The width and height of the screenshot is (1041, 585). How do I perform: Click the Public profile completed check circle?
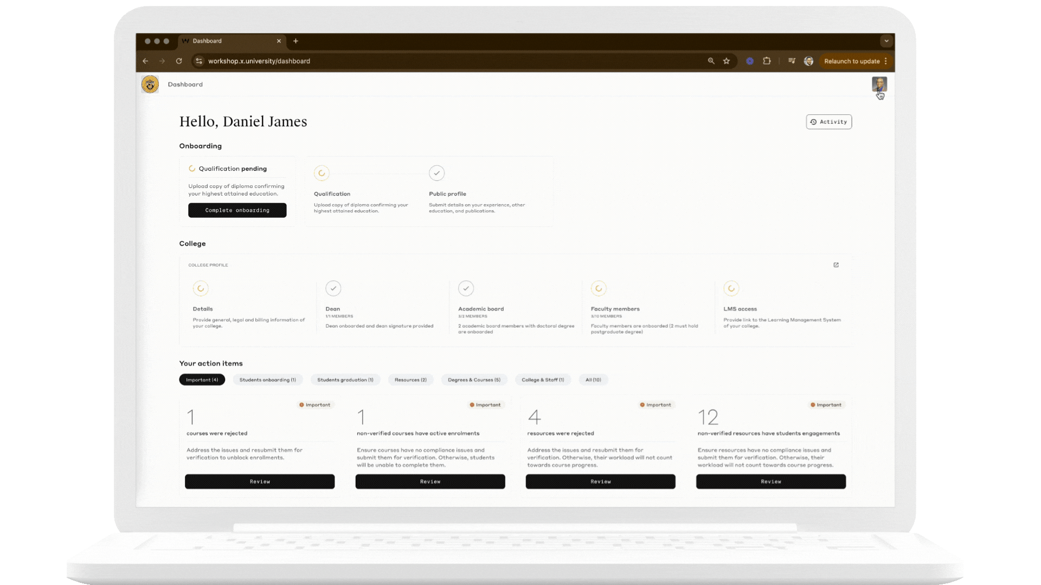tap(436, 173)
